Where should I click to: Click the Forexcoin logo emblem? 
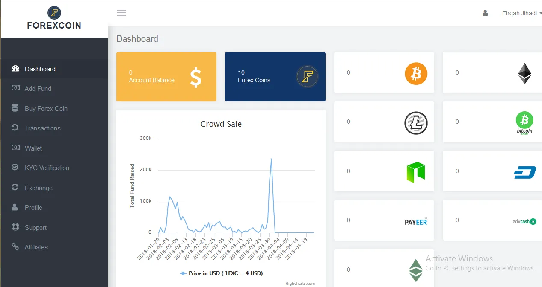click(54, 13)
